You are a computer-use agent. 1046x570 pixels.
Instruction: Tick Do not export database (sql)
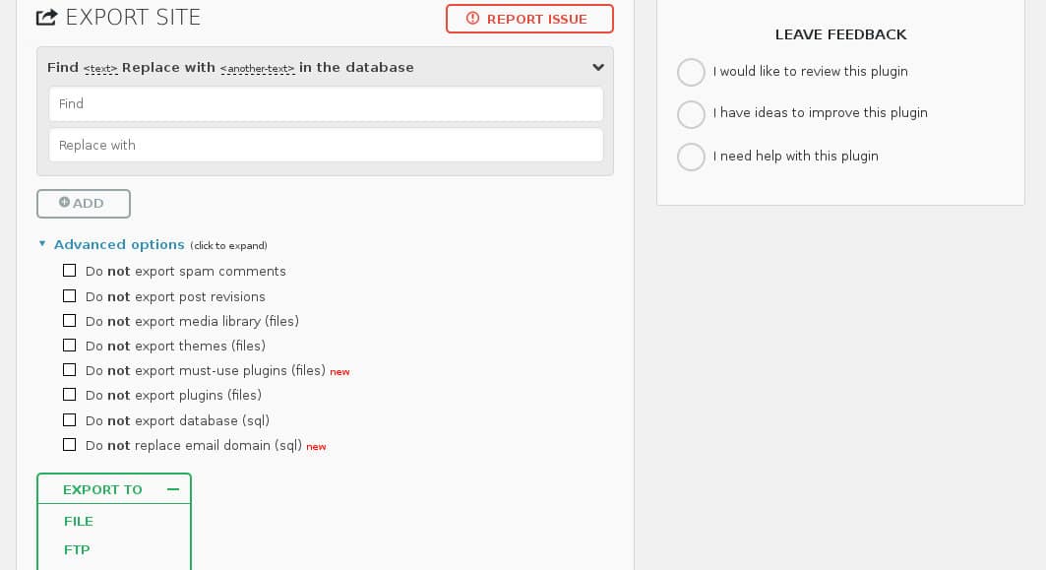(x=70, y=419)
